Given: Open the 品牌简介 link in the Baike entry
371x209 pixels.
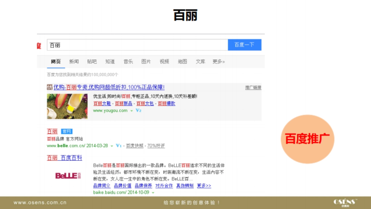Looking at the screenshot, I should (x=101, y=186).
